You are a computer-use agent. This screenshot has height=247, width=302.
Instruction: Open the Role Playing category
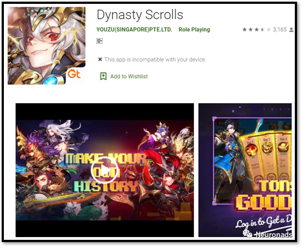(194, 30)
